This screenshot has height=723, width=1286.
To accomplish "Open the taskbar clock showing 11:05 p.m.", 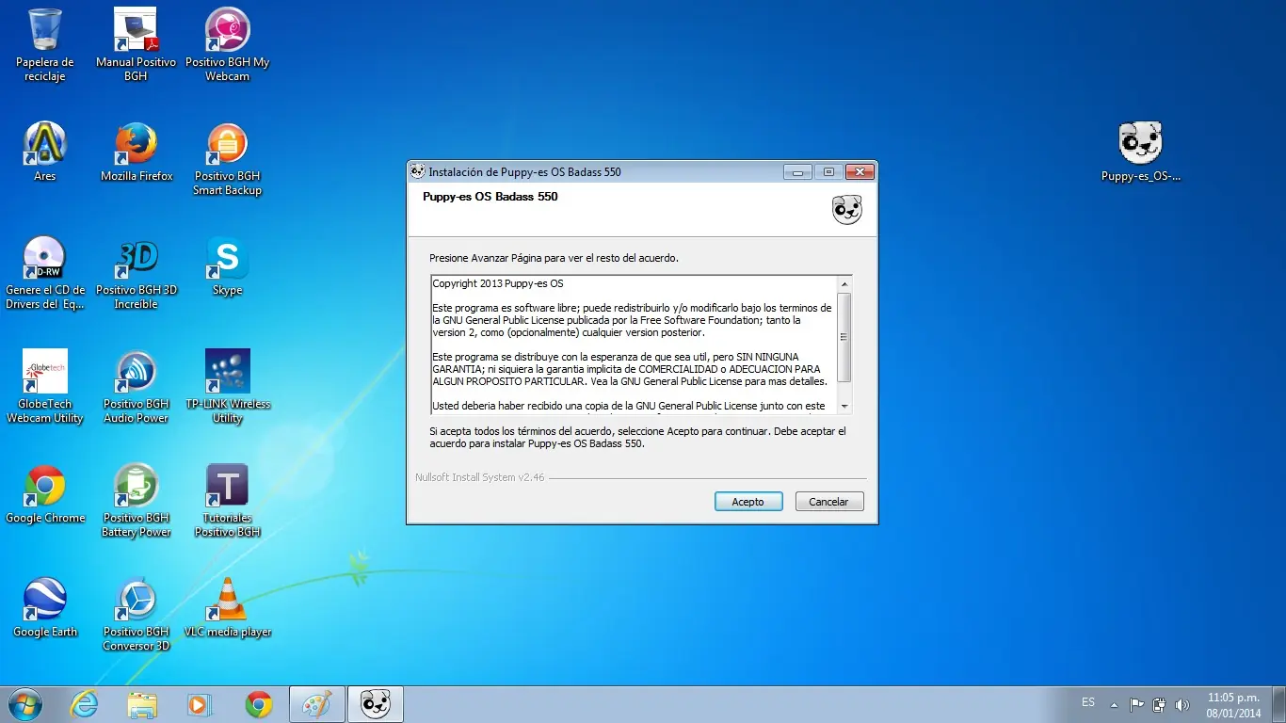I will 1233,705.
